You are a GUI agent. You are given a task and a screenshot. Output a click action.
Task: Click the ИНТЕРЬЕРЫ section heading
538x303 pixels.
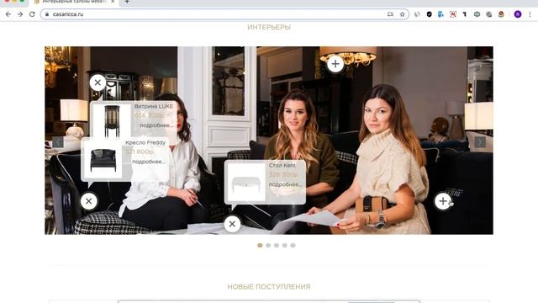269,27
